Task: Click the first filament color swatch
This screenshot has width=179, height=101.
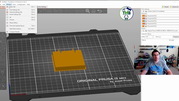Action: click(143, 16)
